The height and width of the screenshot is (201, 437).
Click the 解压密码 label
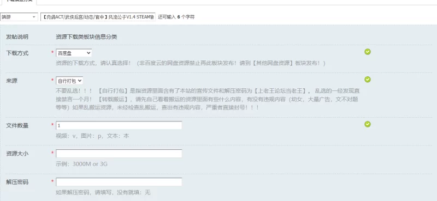pos(17,182)
